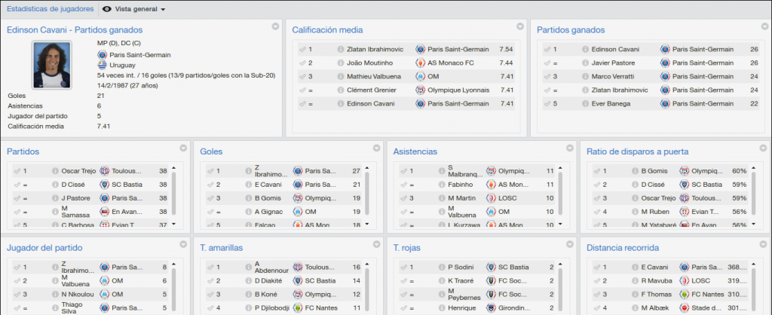The width and height of the screenshot is (772, 315).
Task: Click info icon beside Zlatan Ibrahimovic in Calificación media
Action: (x=341, y=49)
